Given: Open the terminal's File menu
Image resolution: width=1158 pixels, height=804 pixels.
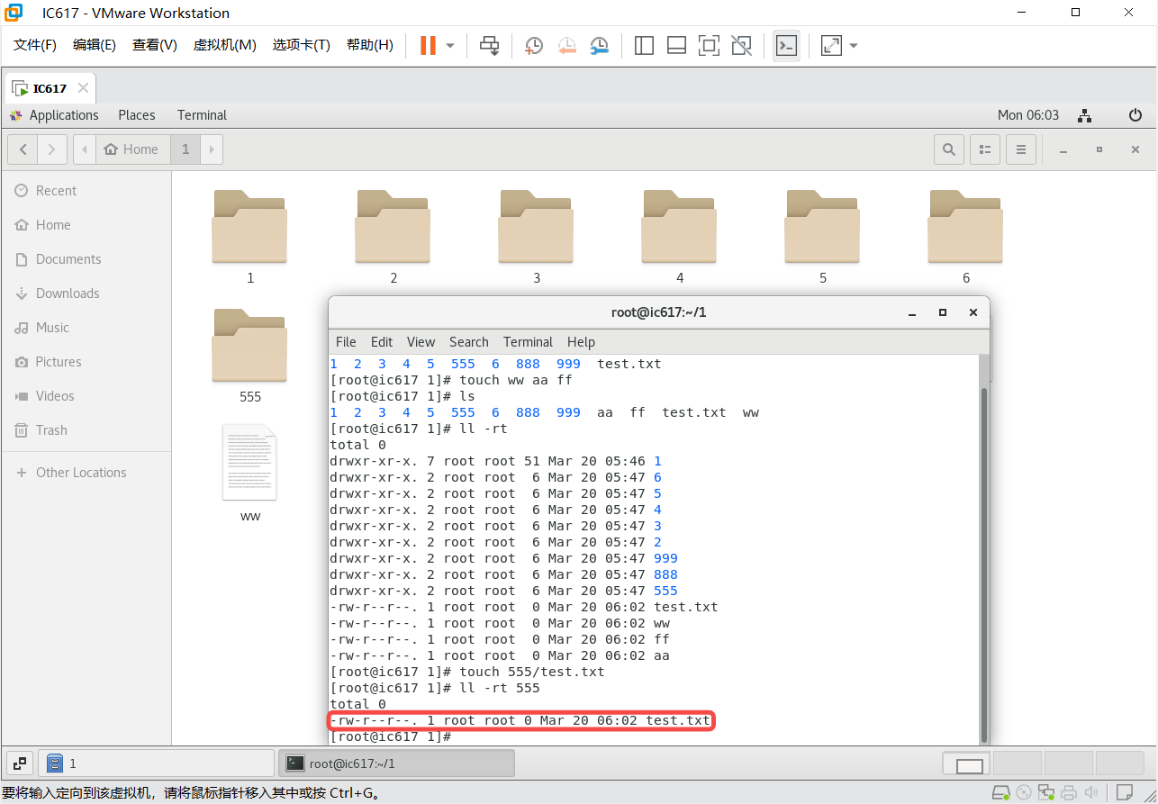Looking at the screenshot, I should point(346,342).
